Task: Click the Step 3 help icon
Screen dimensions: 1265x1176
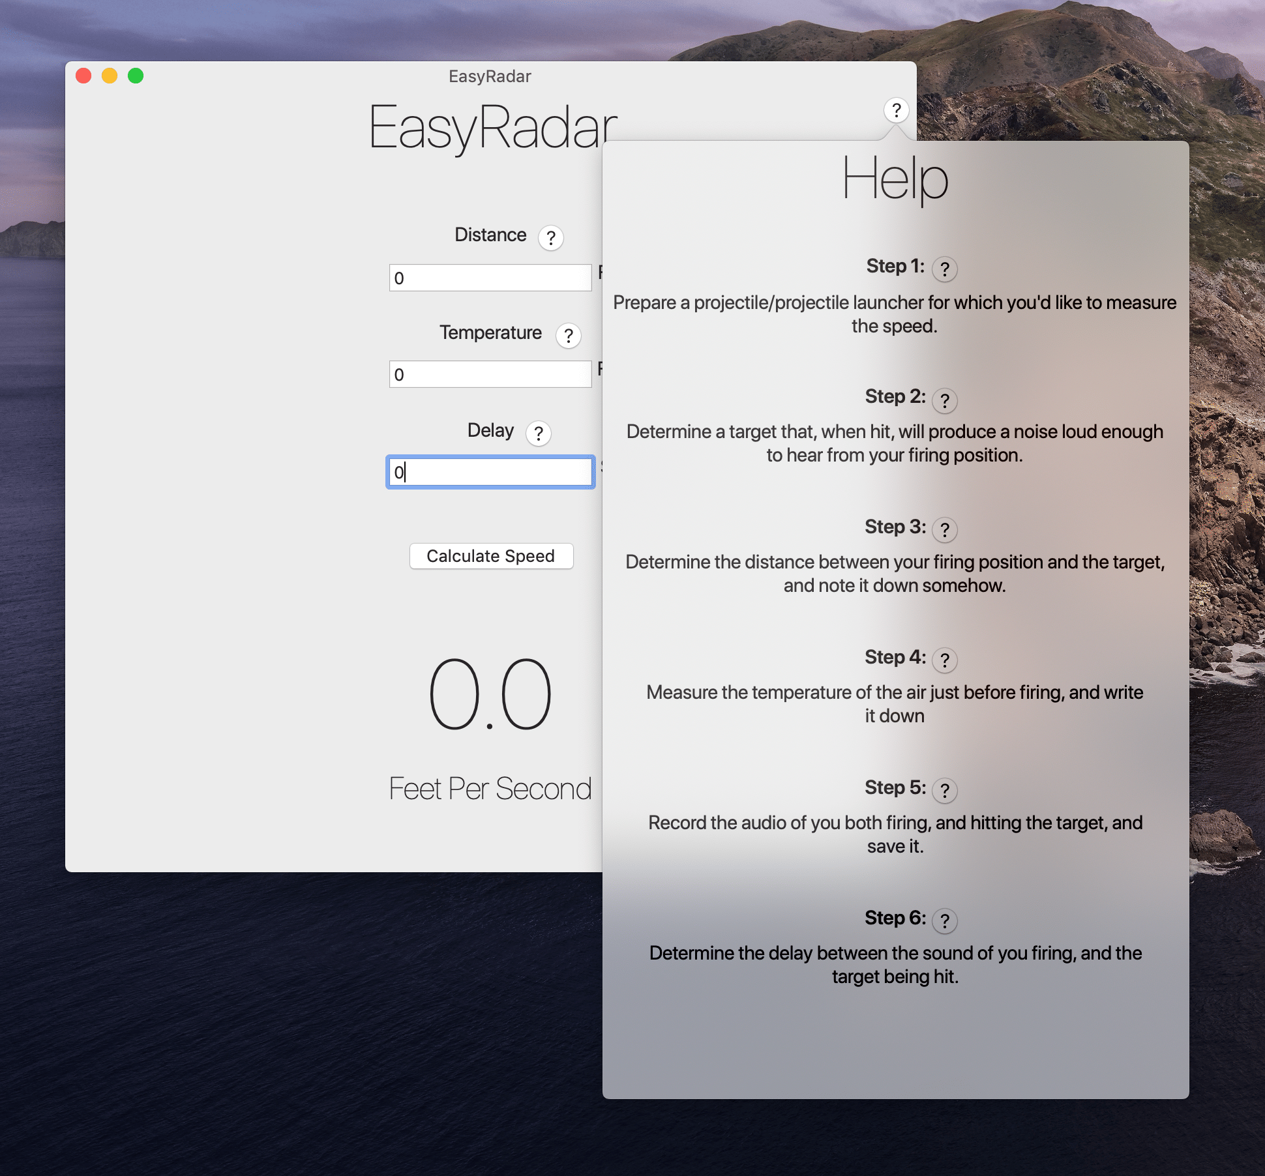Action: point(944,529)
